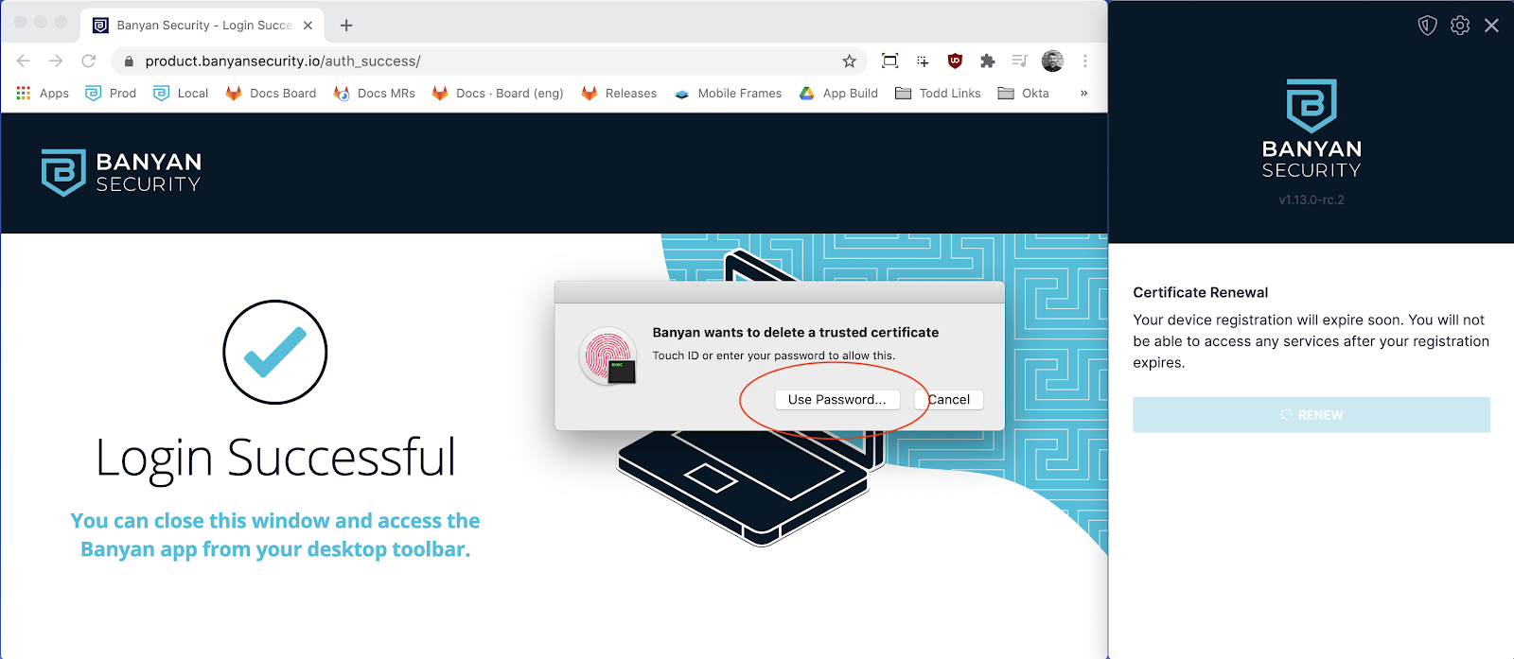The width and height of the screenshot is (1514, 659).
Task: Click the screenshot capture extension icon
Action: [x=889, y=61]
